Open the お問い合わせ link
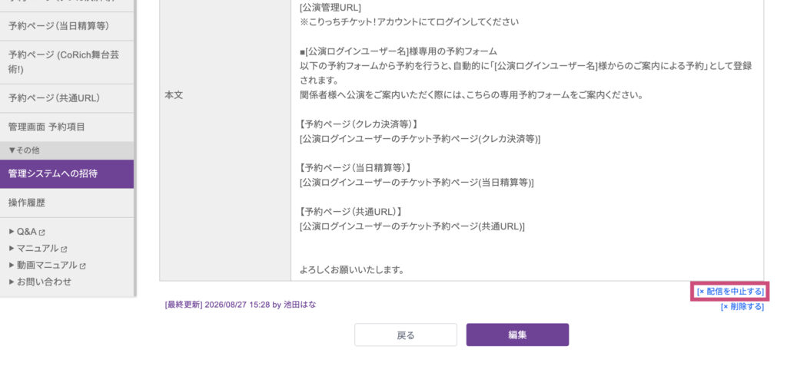 44,282
